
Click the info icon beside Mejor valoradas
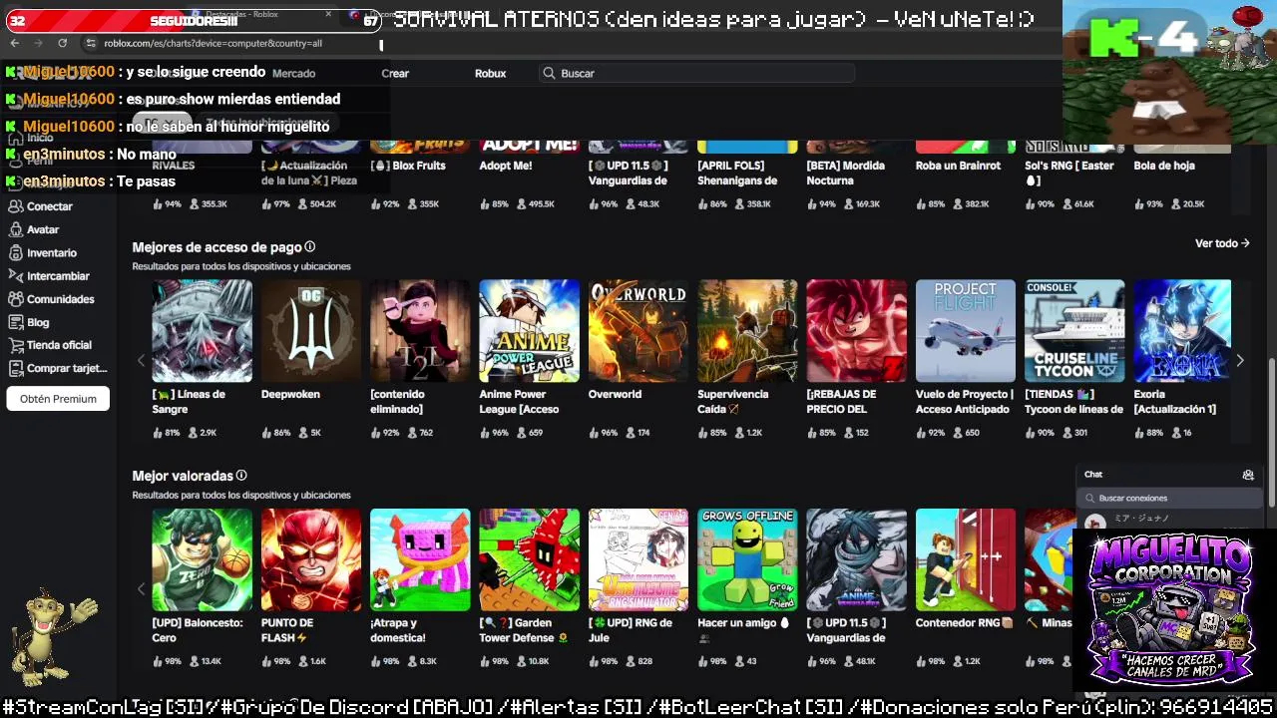coord(241,476)
